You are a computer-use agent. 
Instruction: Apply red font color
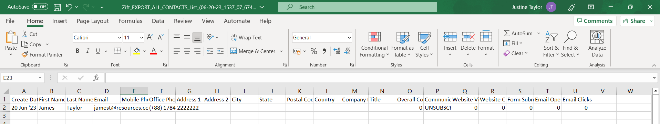(154, 51)
